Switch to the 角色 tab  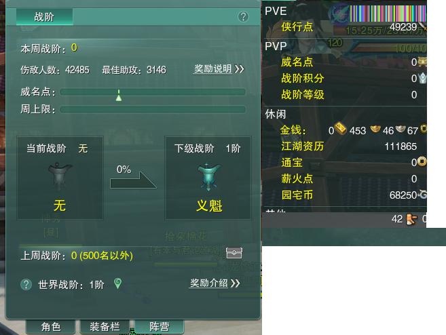pos(51,327)
